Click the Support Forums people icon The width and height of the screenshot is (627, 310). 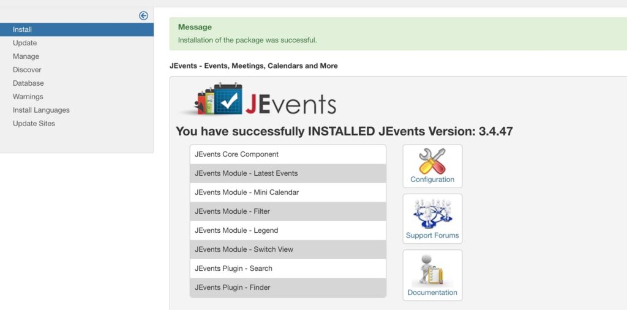click(x=432, y=214)
